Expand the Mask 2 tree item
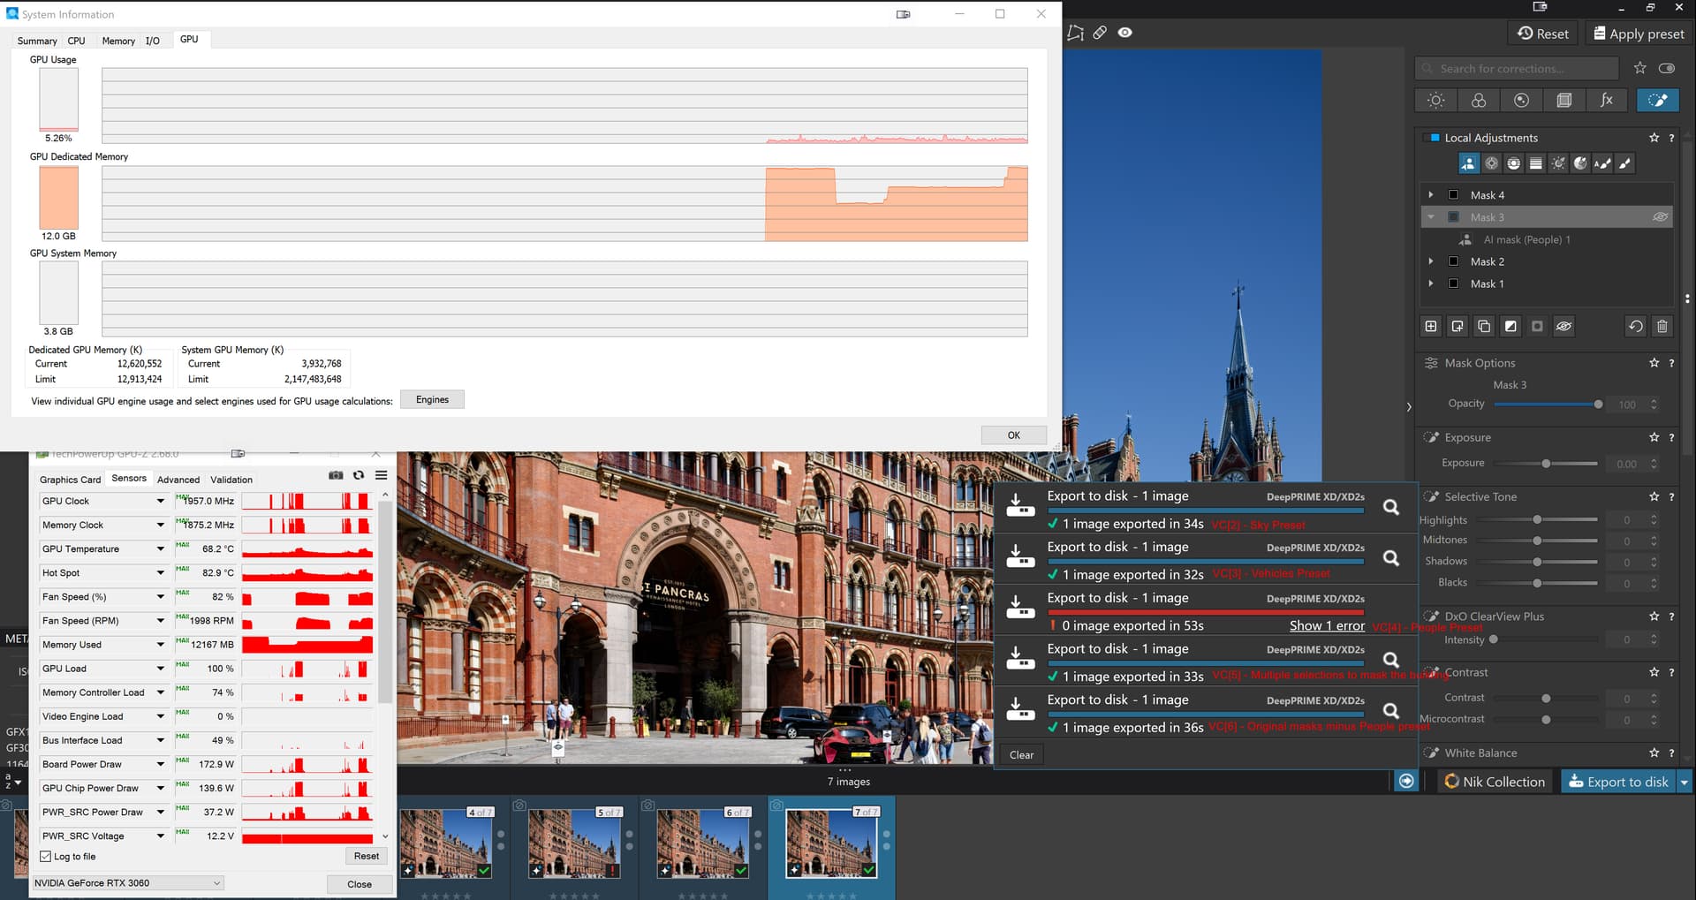The width and height of the screenshot is (1696, 900). point(1431,261)
